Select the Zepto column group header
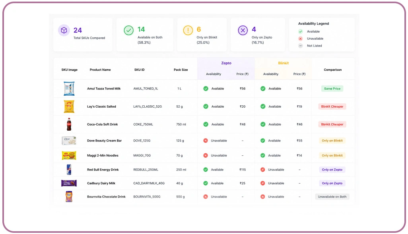 226,63
